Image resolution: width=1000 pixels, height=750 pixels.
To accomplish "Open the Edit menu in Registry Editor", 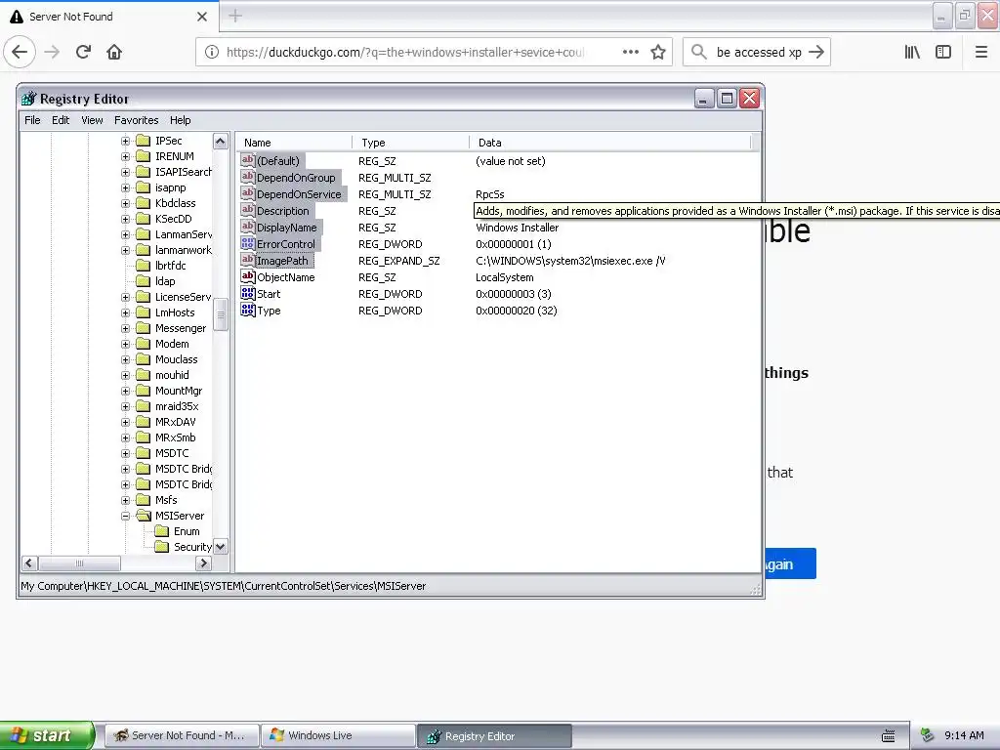I will click(x=61, y=120).
